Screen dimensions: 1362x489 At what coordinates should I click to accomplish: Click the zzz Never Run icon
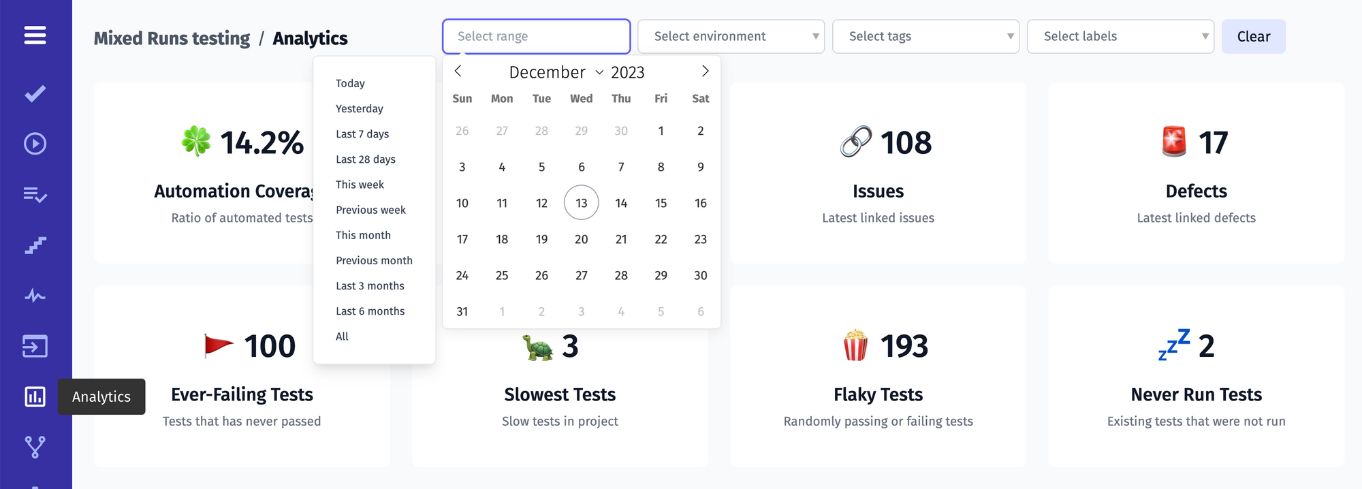point(1174,345)
